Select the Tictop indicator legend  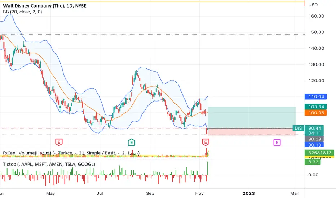pyautogui.click(x=49, y=164)
